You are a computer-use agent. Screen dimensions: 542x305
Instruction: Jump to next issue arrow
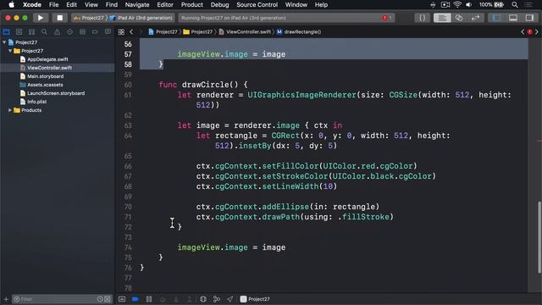[537, 32]
